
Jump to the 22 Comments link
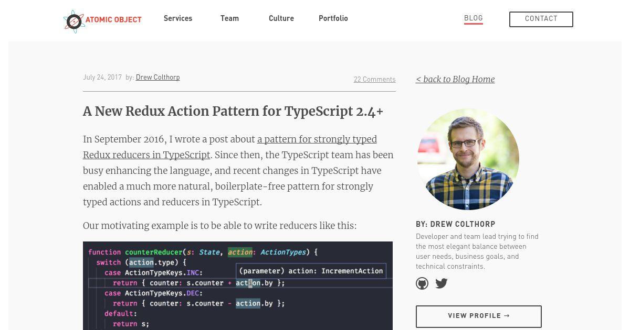point(375,80)
